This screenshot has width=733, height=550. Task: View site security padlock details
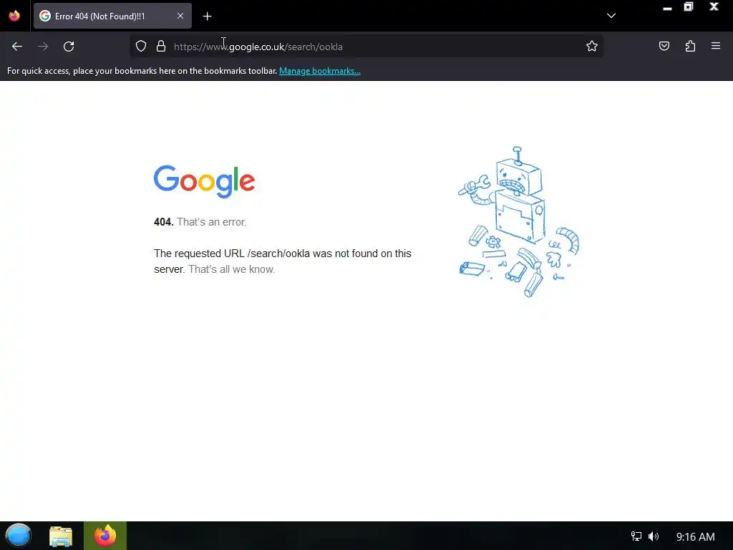[161, 46]
